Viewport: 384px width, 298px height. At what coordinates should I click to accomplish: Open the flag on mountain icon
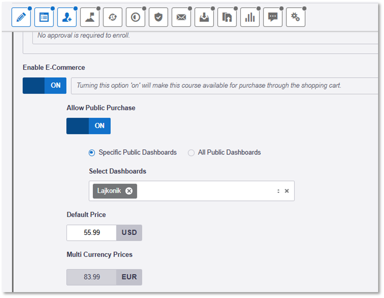click(90, 17)
